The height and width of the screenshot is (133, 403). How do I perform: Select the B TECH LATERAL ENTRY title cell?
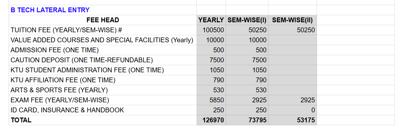coord(103,10)
